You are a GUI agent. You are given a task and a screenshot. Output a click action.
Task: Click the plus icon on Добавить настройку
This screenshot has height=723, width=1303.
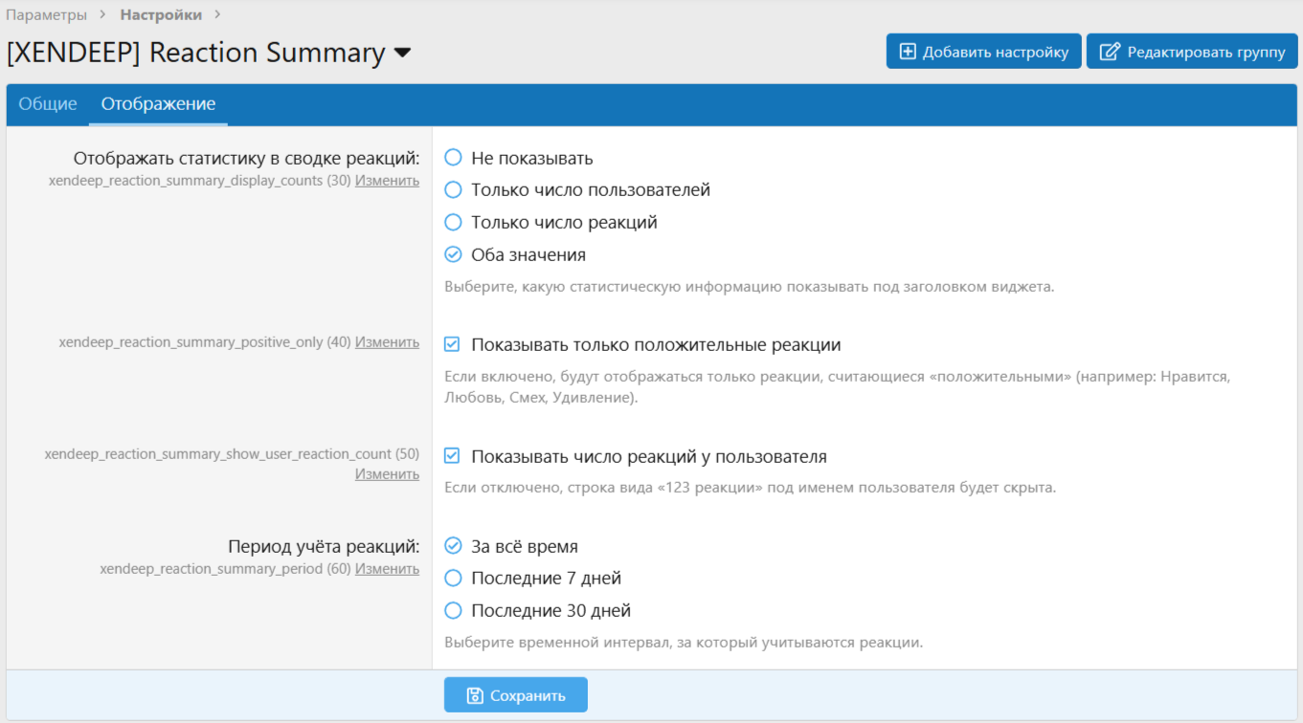pos(908,52)
